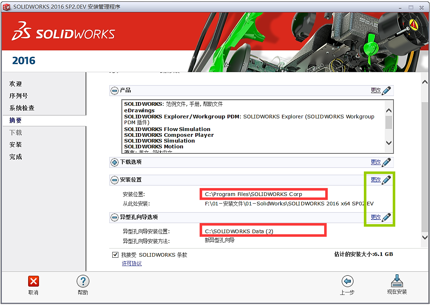Click Change (更改) link for Products

[375, 91]
